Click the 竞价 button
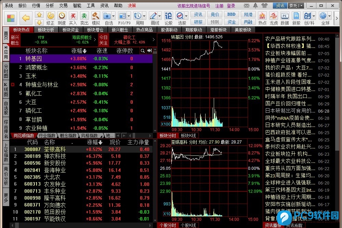Screen dimensions: 342x228 (215, 14)
